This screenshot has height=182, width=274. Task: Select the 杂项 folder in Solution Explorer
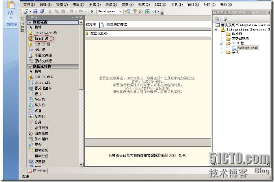coord(232,52)
